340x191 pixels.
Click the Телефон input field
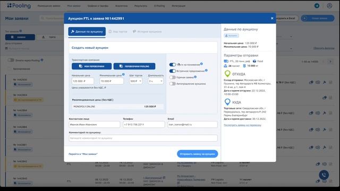(143, 125)
